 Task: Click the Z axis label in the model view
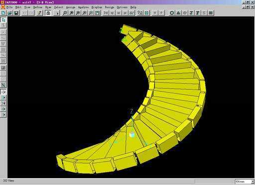pyautogui.click(x=131, y=111)
